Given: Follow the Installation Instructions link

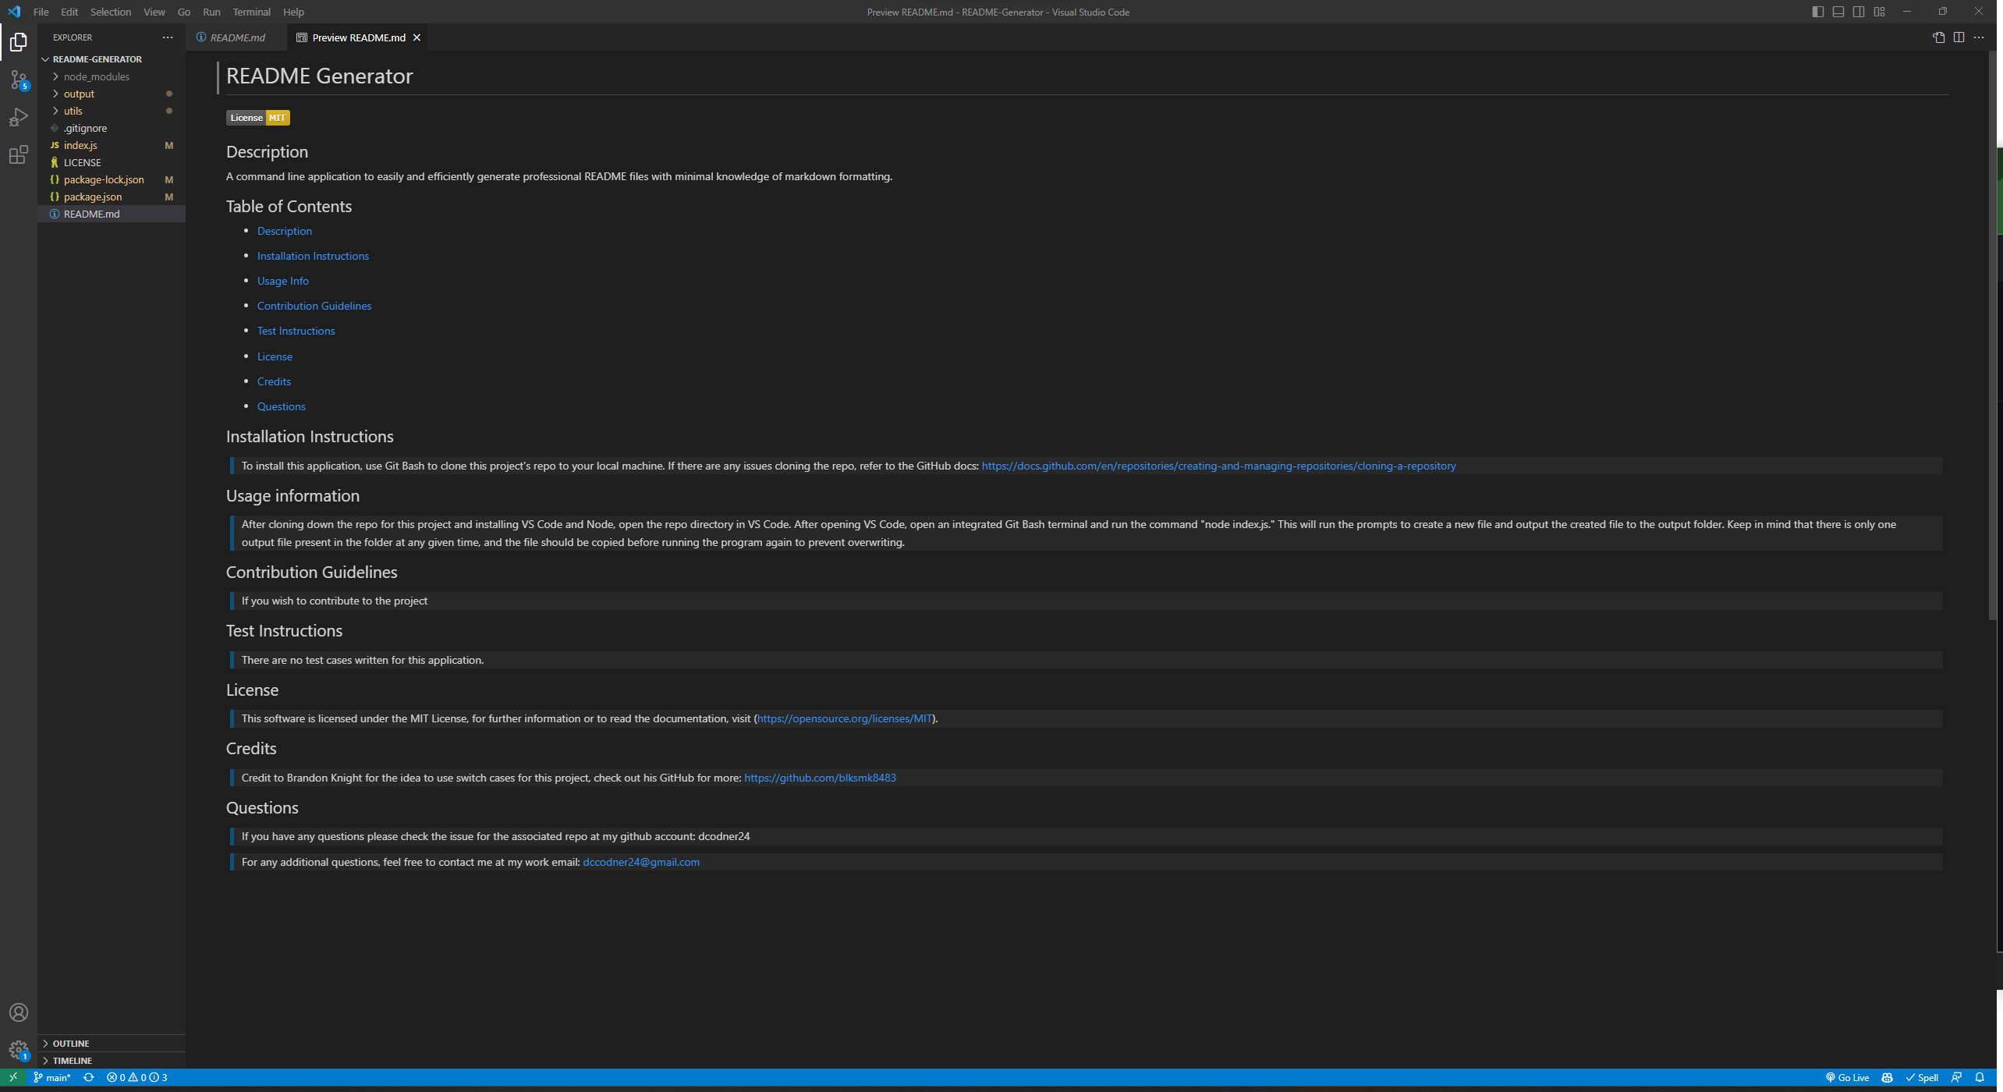Looking at the screenshot, I should click(x=313, y=255).
